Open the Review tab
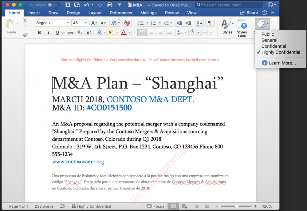This screenshot has width=307, height=211. tap(172, 13)
